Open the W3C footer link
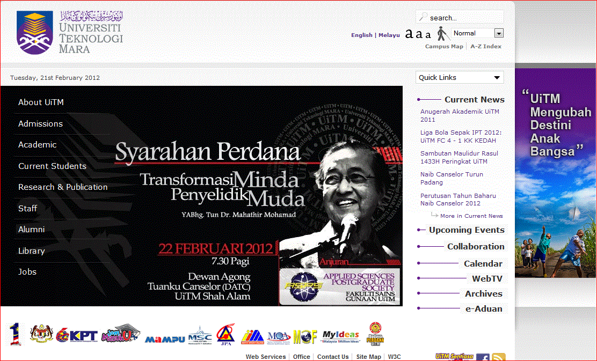 pyautogui.click(x=395, y=357)
